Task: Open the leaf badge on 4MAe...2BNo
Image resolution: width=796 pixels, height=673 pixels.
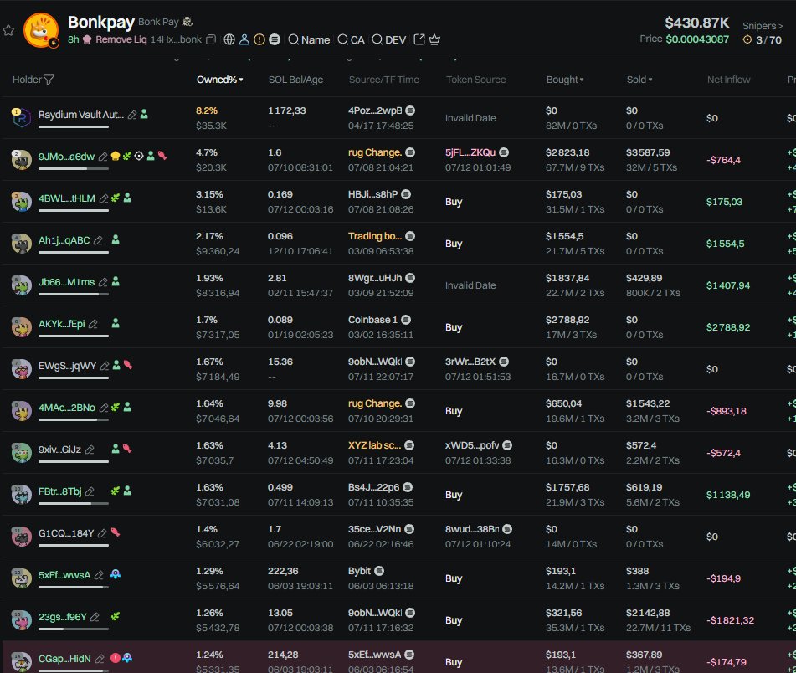Action: (x=116, y=407)
